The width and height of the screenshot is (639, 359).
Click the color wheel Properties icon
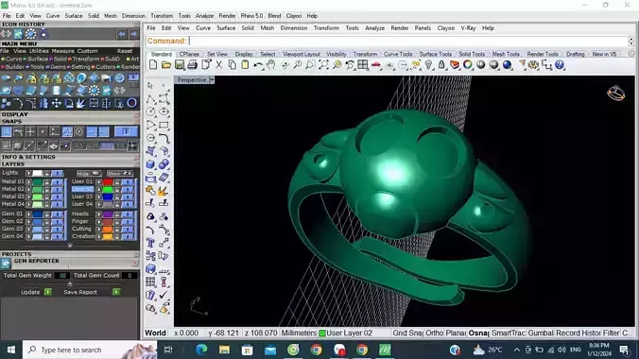pos(467,65)
